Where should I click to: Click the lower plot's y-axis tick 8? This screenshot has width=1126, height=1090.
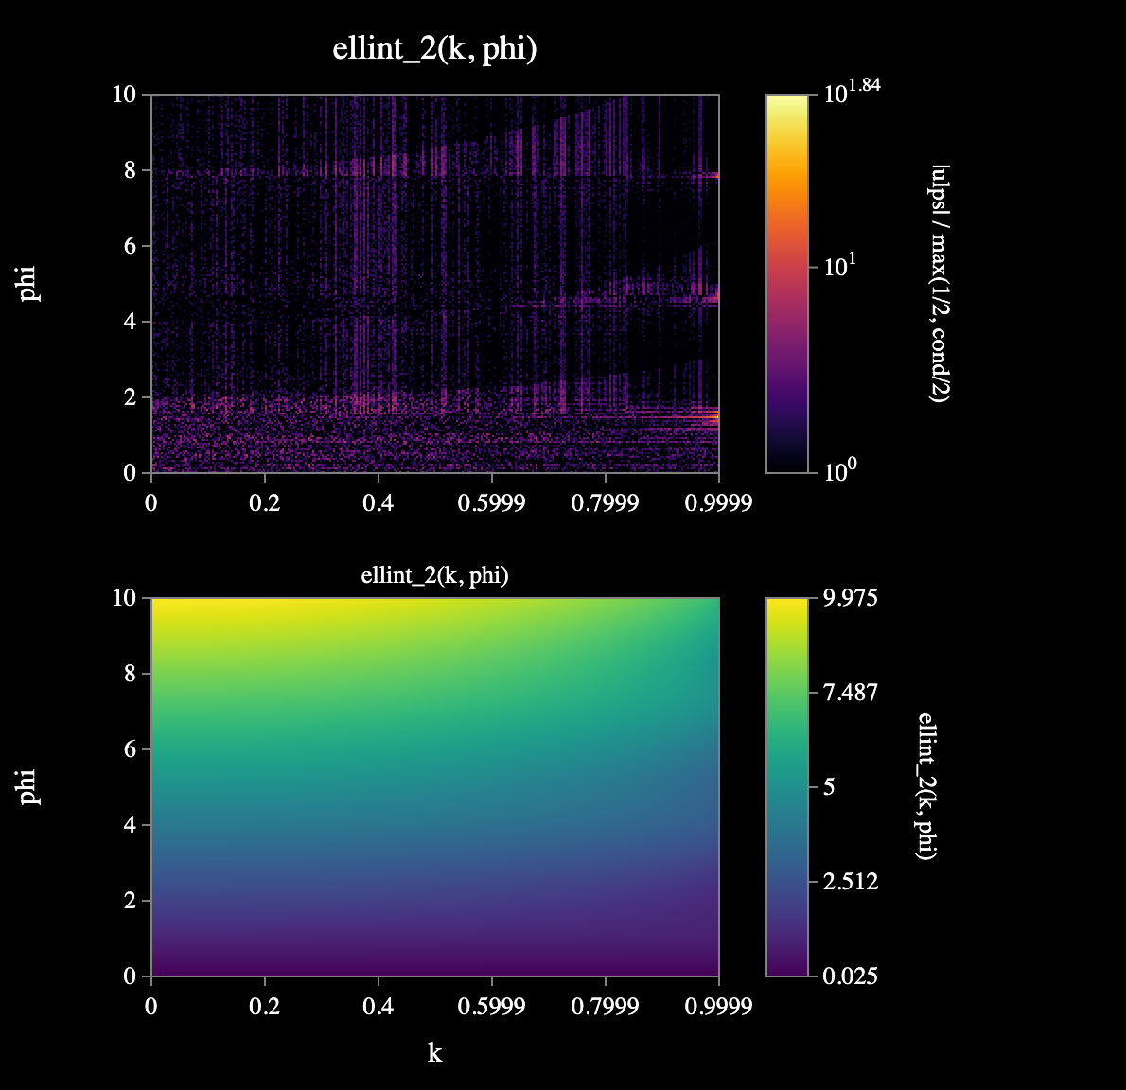pyautogui.click(x=130, y=674)
